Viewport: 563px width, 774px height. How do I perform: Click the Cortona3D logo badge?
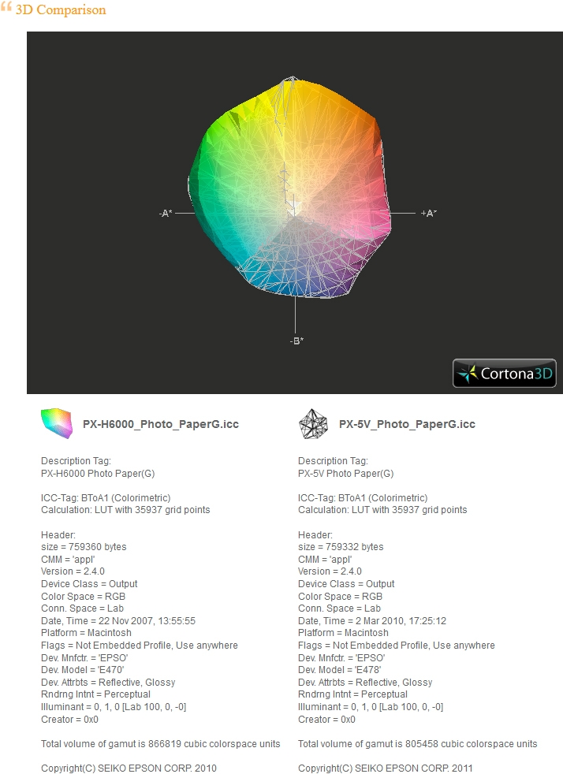(x=504, y=373)
